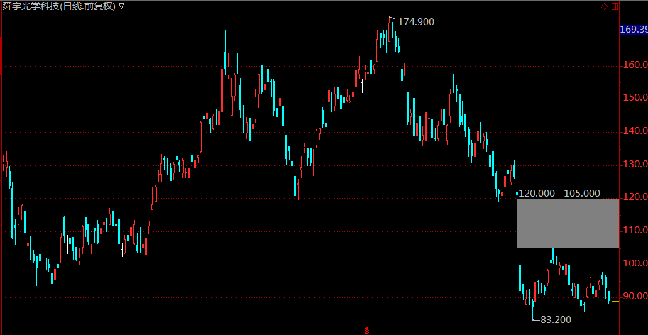648x335 pixels.
Task: Click the red diamond icon at top right
Action: [604, 6]
